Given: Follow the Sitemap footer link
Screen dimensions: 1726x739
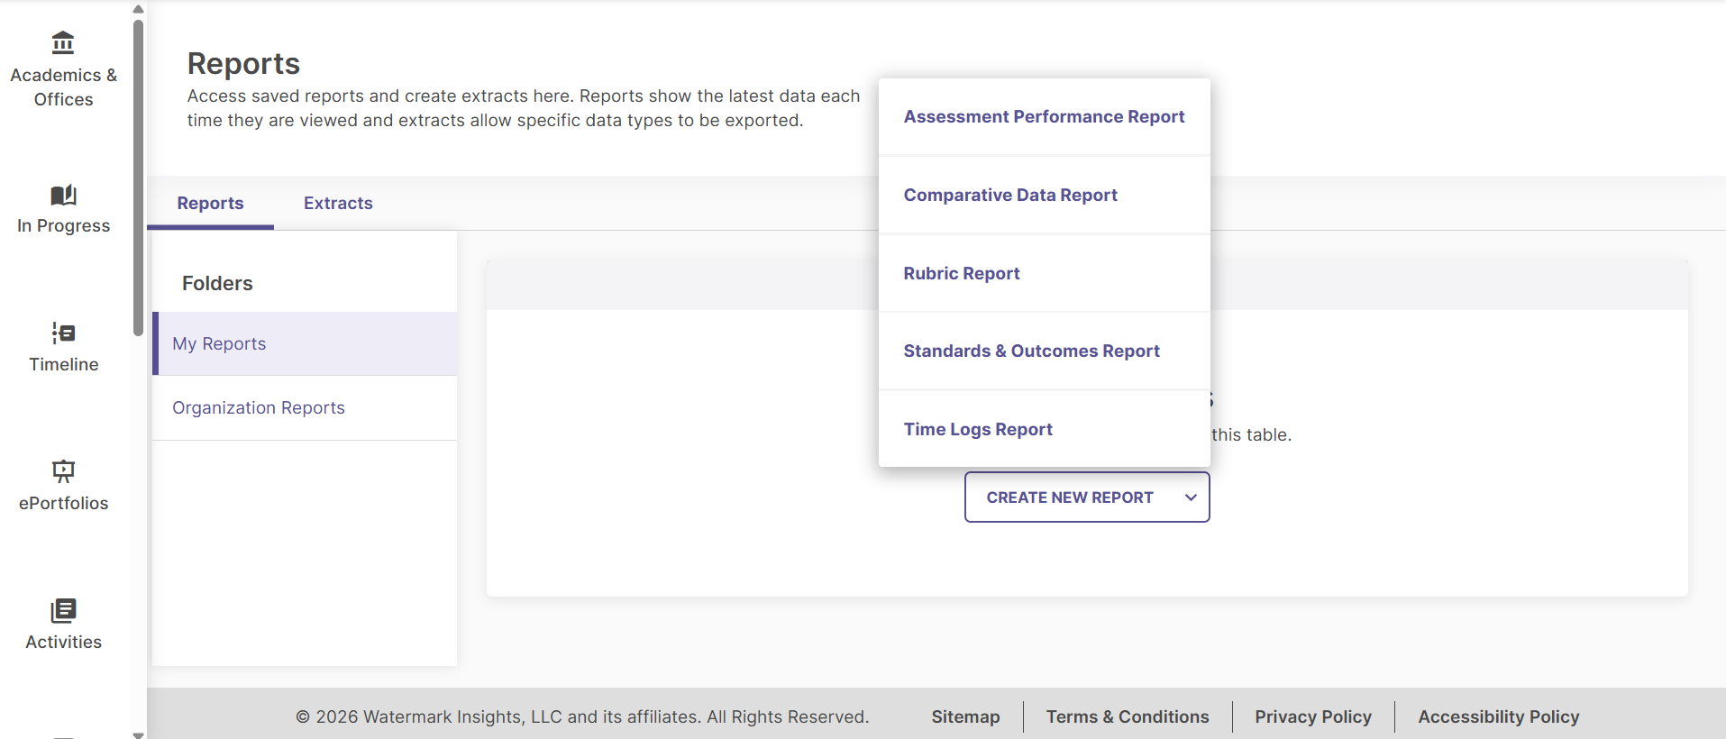Looking at the screenshot, I should (965, 716).
